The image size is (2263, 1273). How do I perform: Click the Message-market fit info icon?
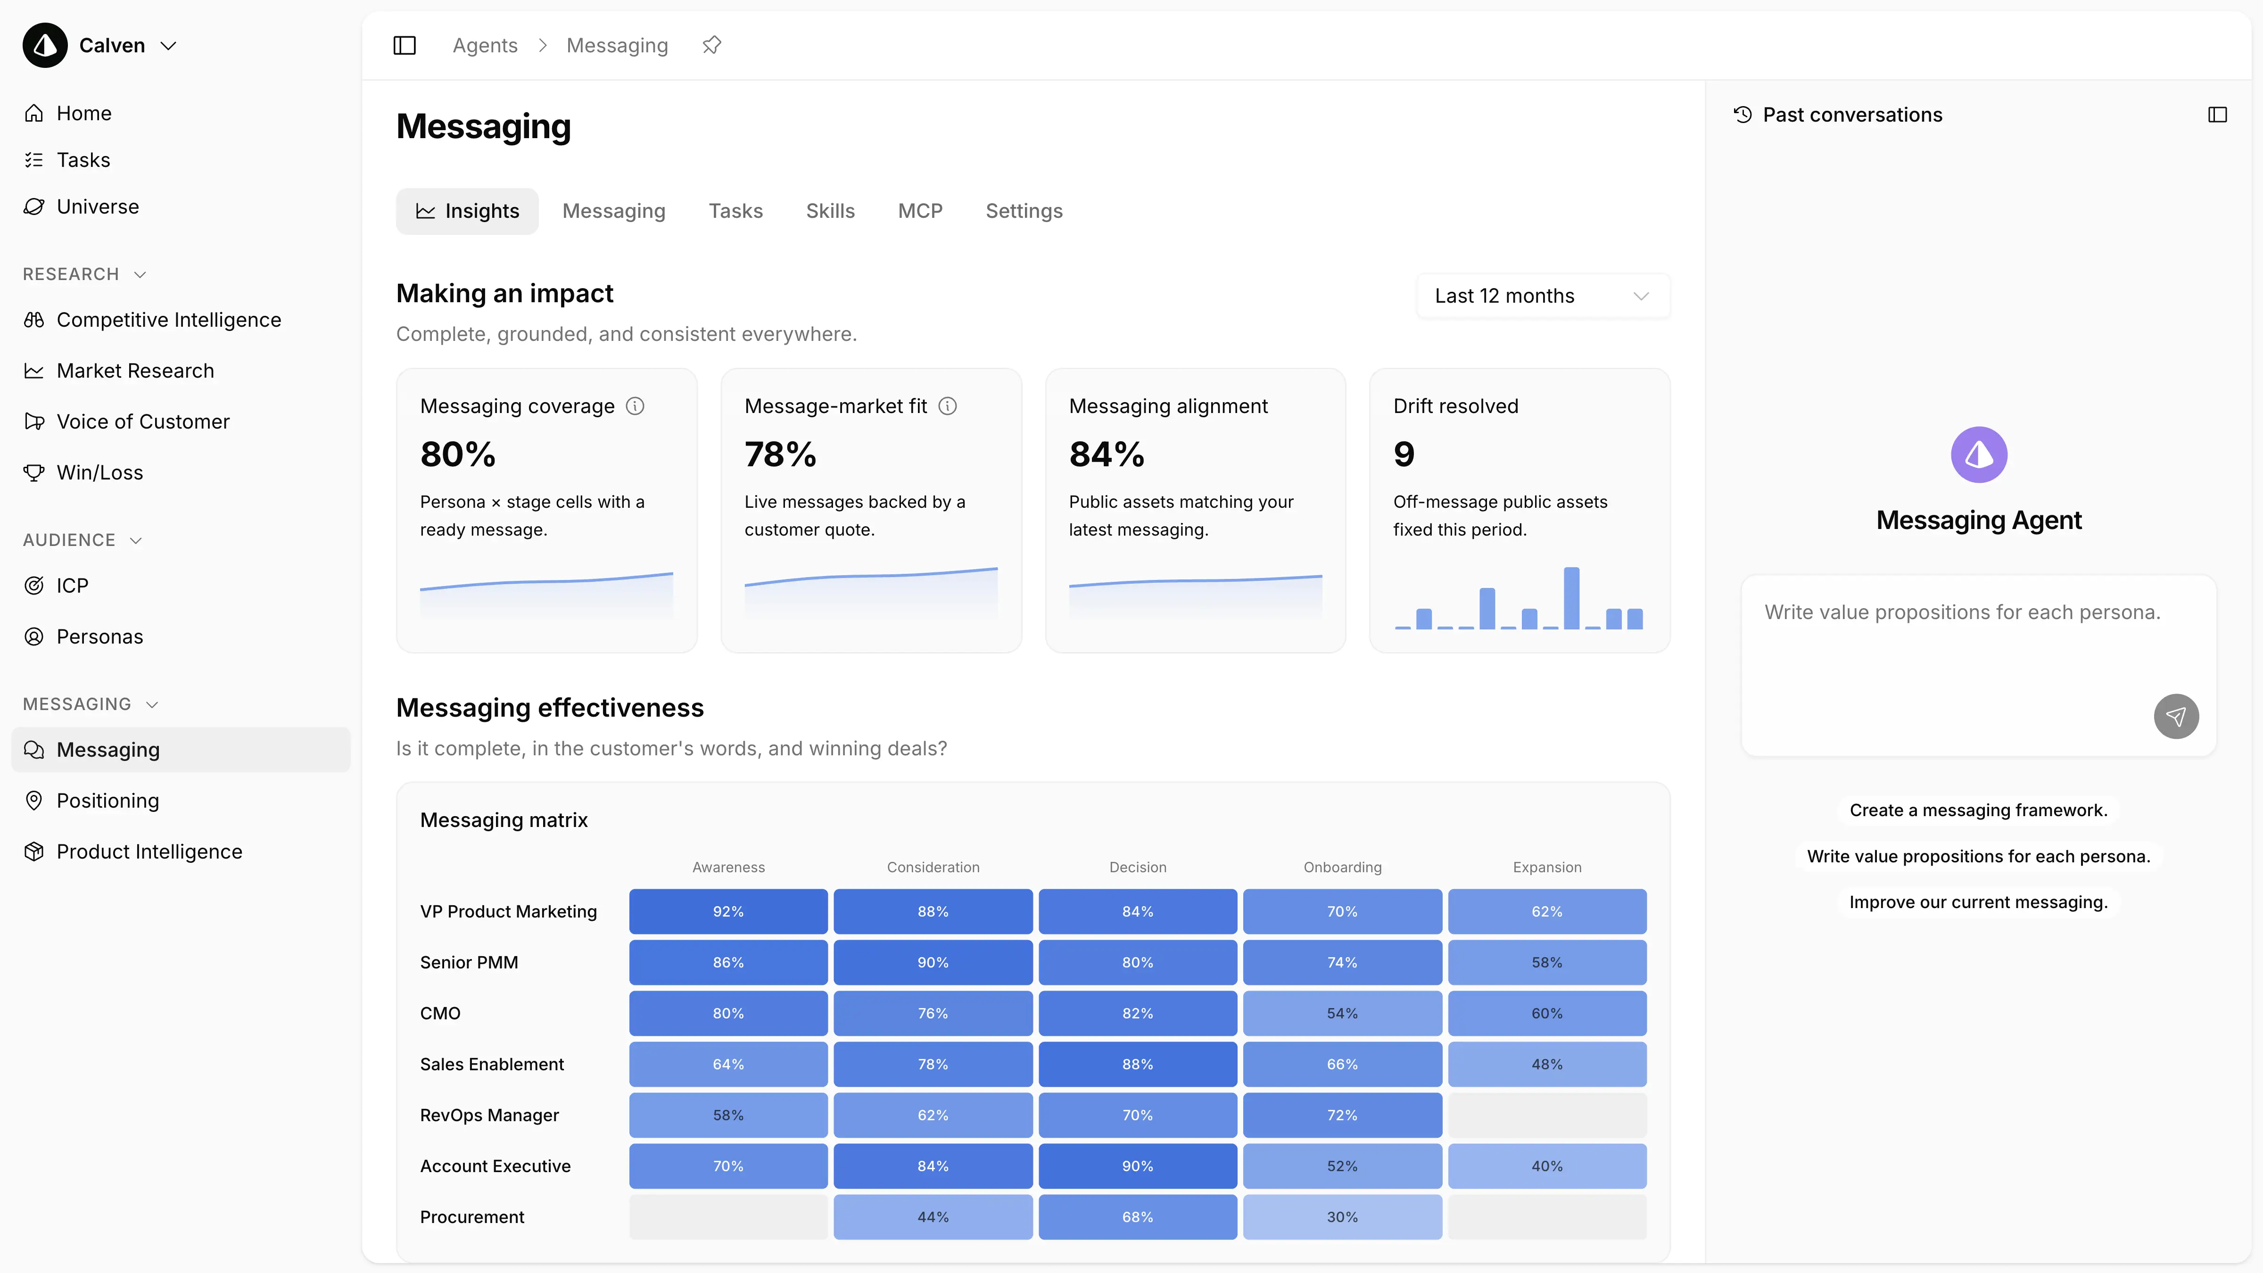[948, 406]
